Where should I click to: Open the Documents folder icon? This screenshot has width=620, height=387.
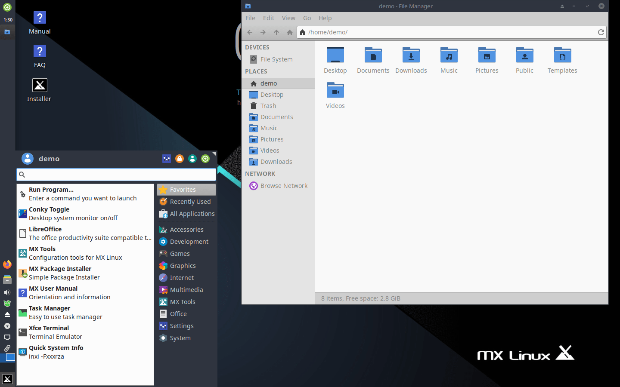[373, 60]
